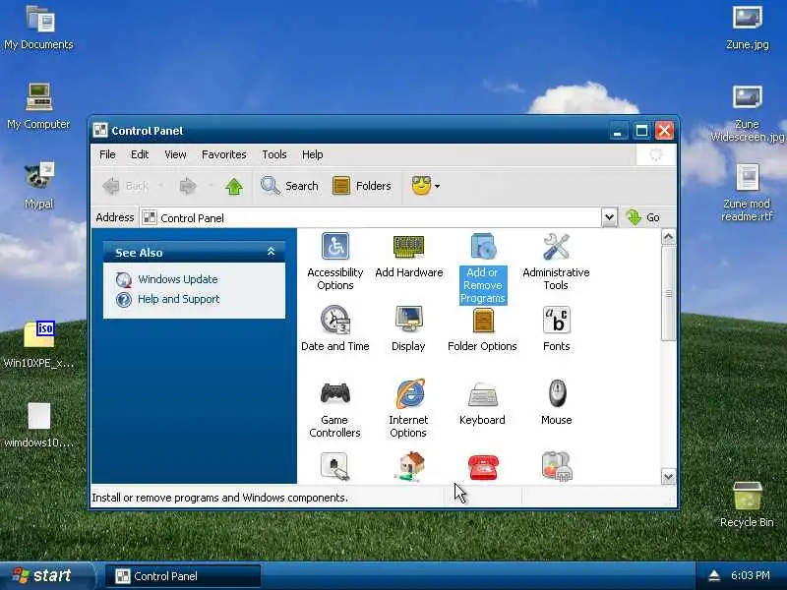Toggle the Folders pane button

click(362, 186)
